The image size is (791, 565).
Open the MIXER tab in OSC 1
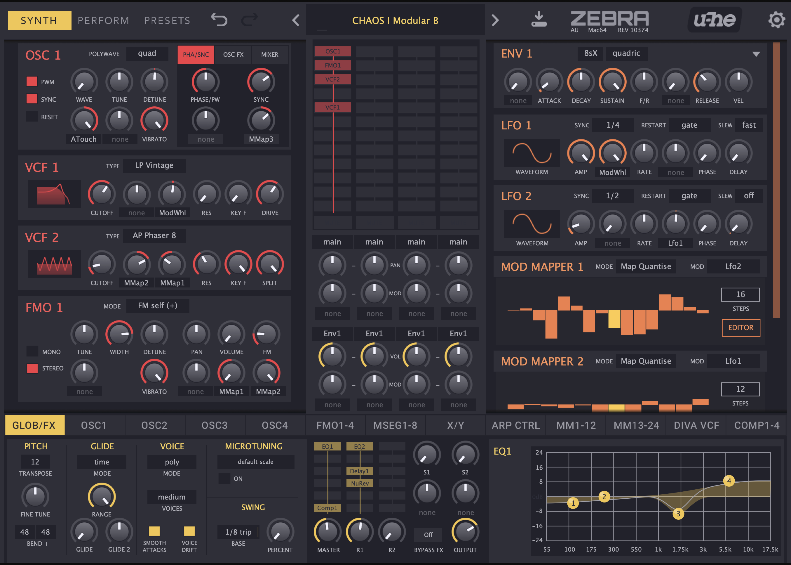tap(270, 55)
